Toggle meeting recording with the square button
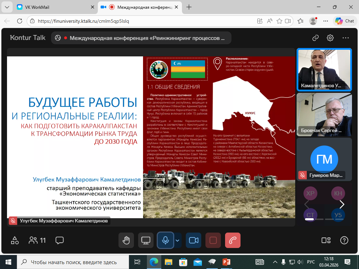Image resolution: width=359 pixels, height=269 pixels. 213,240
